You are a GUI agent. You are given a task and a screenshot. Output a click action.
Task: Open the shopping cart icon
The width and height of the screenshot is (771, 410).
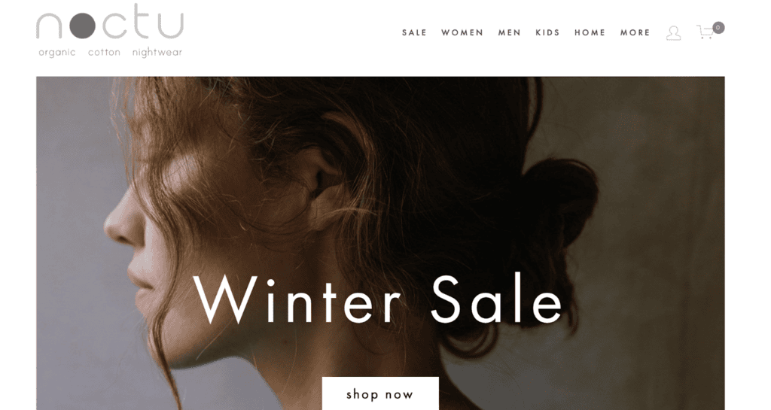click(705, 32)
